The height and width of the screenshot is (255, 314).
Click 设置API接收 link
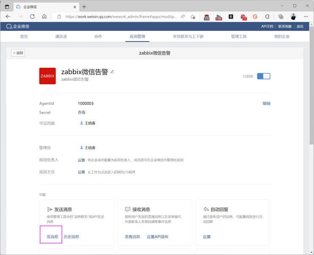click(157, 237)
